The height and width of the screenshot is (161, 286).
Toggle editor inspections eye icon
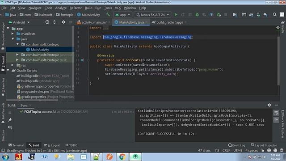click(278, 28)
